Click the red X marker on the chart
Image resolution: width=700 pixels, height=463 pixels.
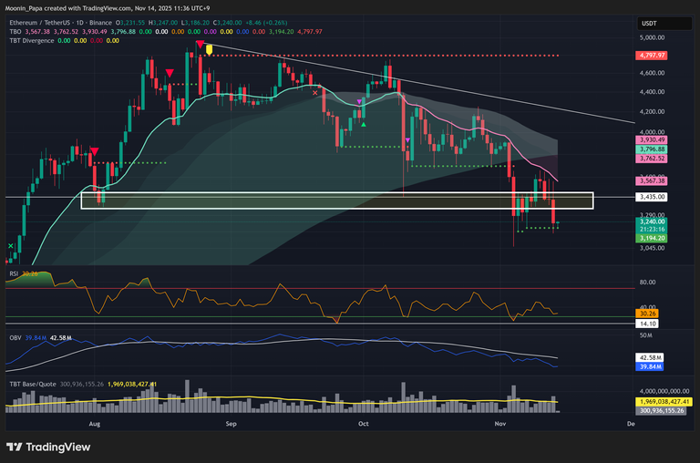(315, 92)
